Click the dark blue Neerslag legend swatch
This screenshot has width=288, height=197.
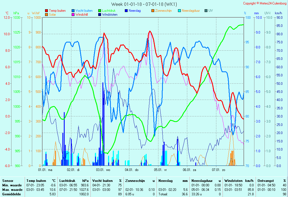click(126, 11)
